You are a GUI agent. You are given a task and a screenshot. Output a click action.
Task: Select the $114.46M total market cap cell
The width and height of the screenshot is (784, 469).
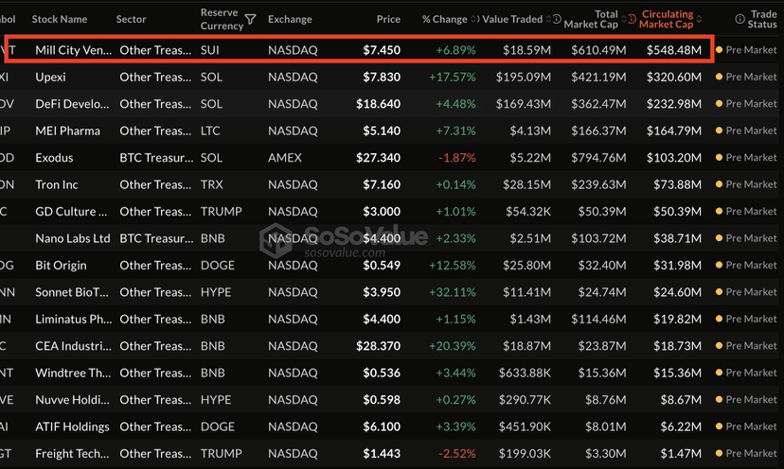[598, 320]
